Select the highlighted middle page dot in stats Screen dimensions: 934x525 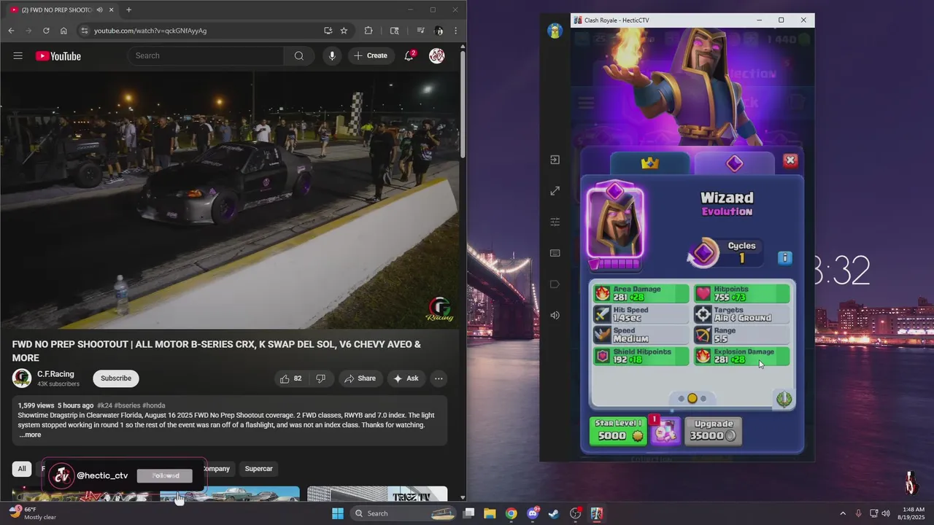click(x=692, y=398)
